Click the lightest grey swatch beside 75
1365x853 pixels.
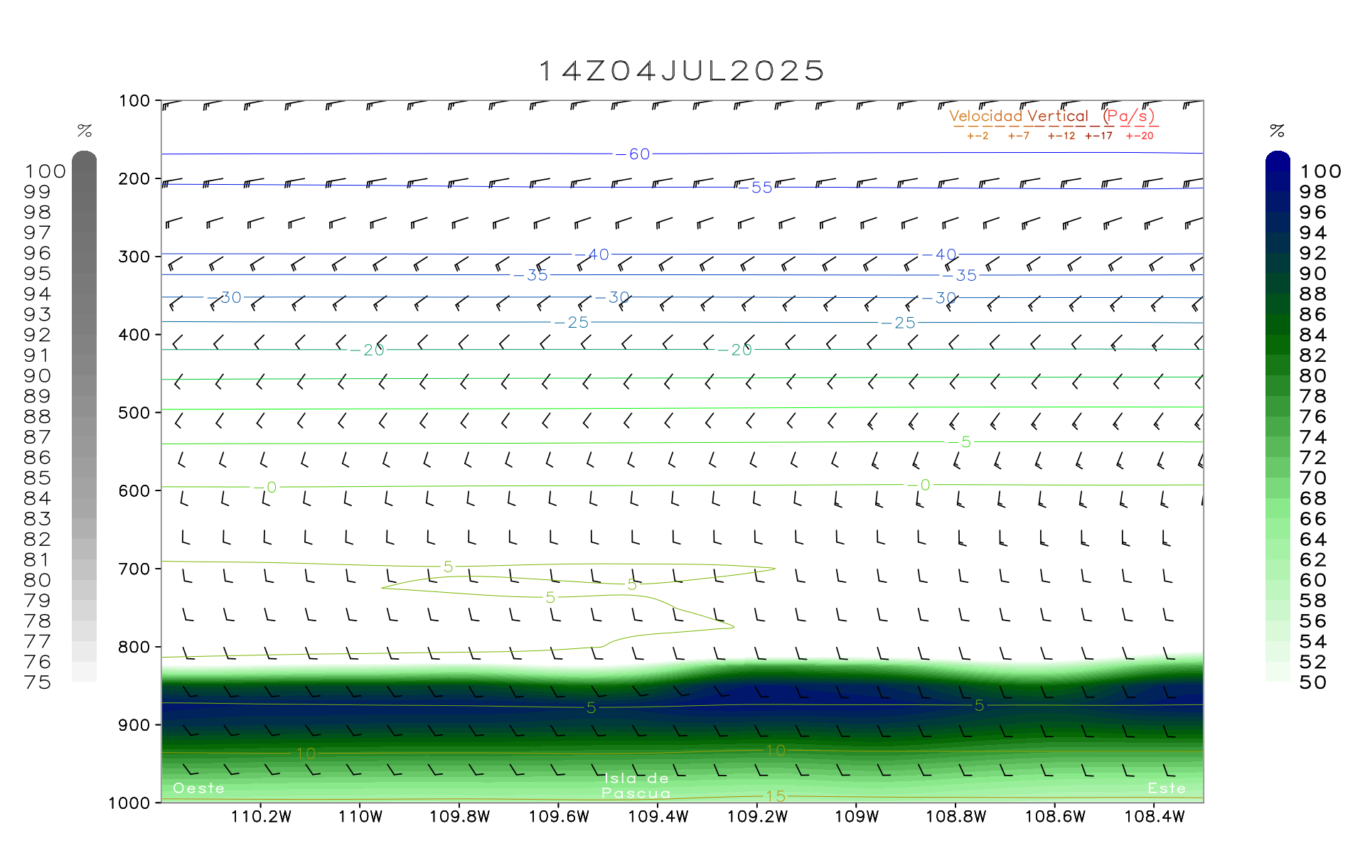[x=84, y=672]
